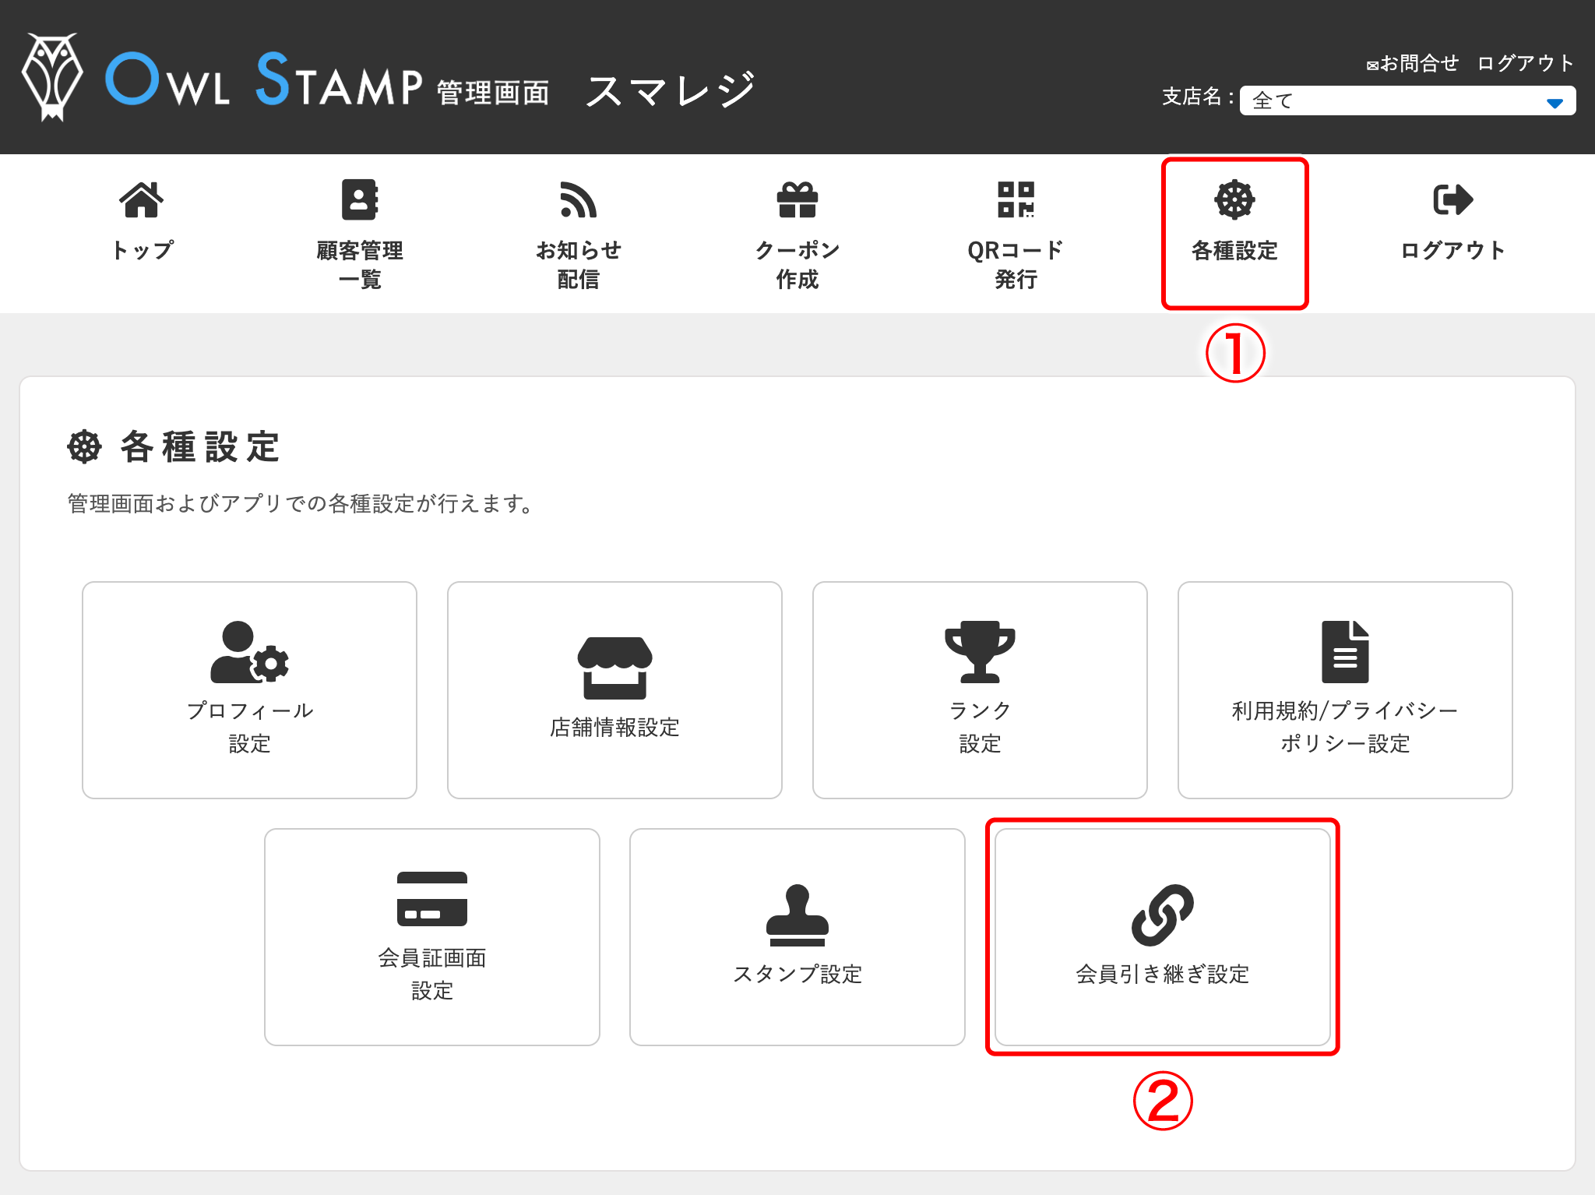Open クーポン作成 gift icon
The width and height of the screenshot is (1595, 1195).
tap(797, 200)
